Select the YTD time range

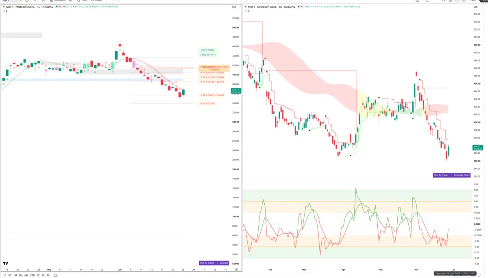[32, 275]
